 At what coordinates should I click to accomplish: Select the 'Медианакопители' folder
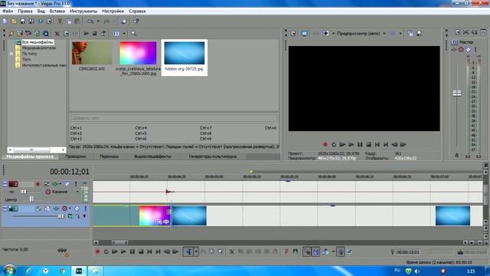(39, 48)
